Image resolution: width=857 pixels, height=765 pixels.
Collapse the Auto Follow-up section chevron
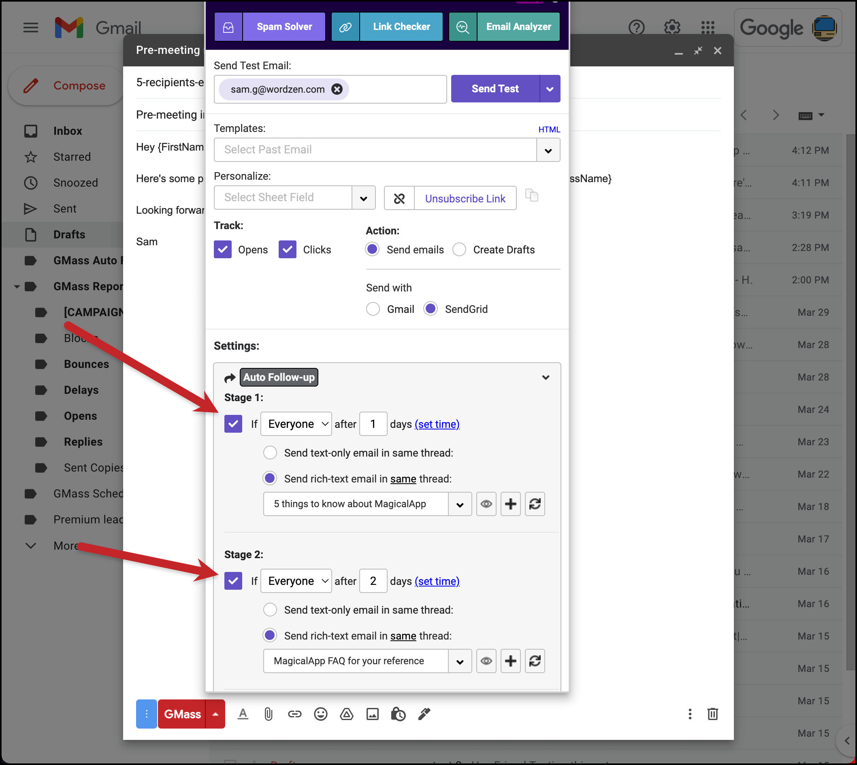point(546,378)
